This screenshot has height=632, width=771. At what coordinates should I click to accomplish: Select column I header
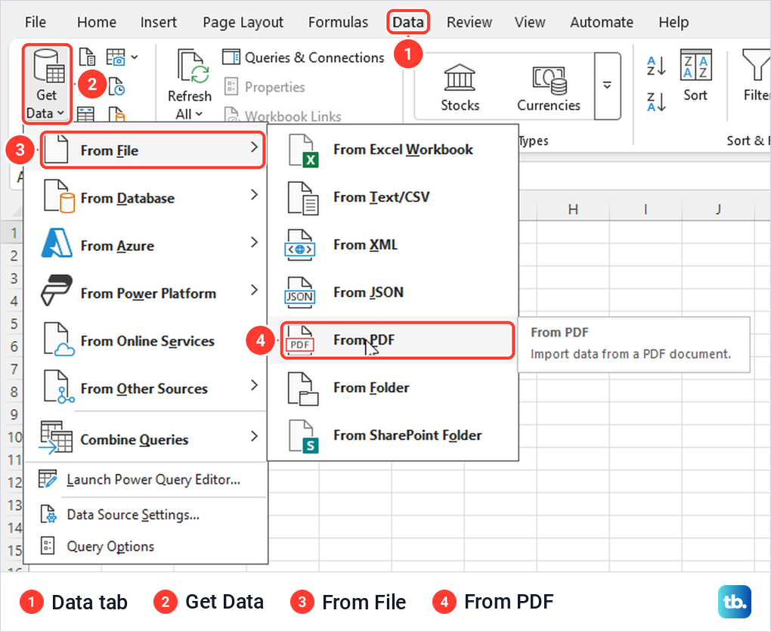[646, 209]
